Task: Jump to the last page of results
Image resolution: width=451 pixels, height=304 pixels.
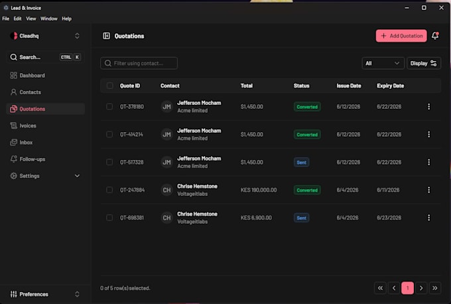Action: [x=435, y=288]
